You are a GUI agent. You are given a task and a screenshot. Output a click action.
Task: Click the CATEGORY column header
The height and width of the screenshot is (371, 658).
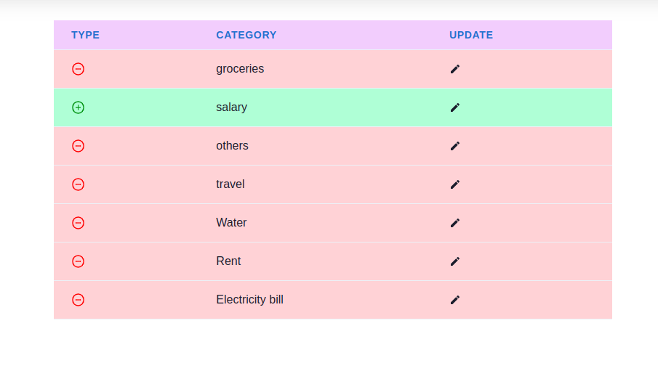pos(246,35)
